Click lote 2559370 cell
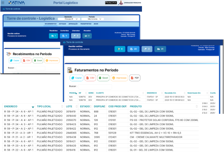The width and height of the screenshot is (224, 152). [71, 120]
